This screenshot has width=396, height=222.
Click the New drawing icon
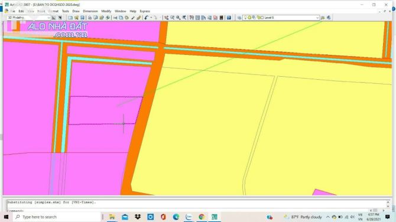(x=70, y=18)
